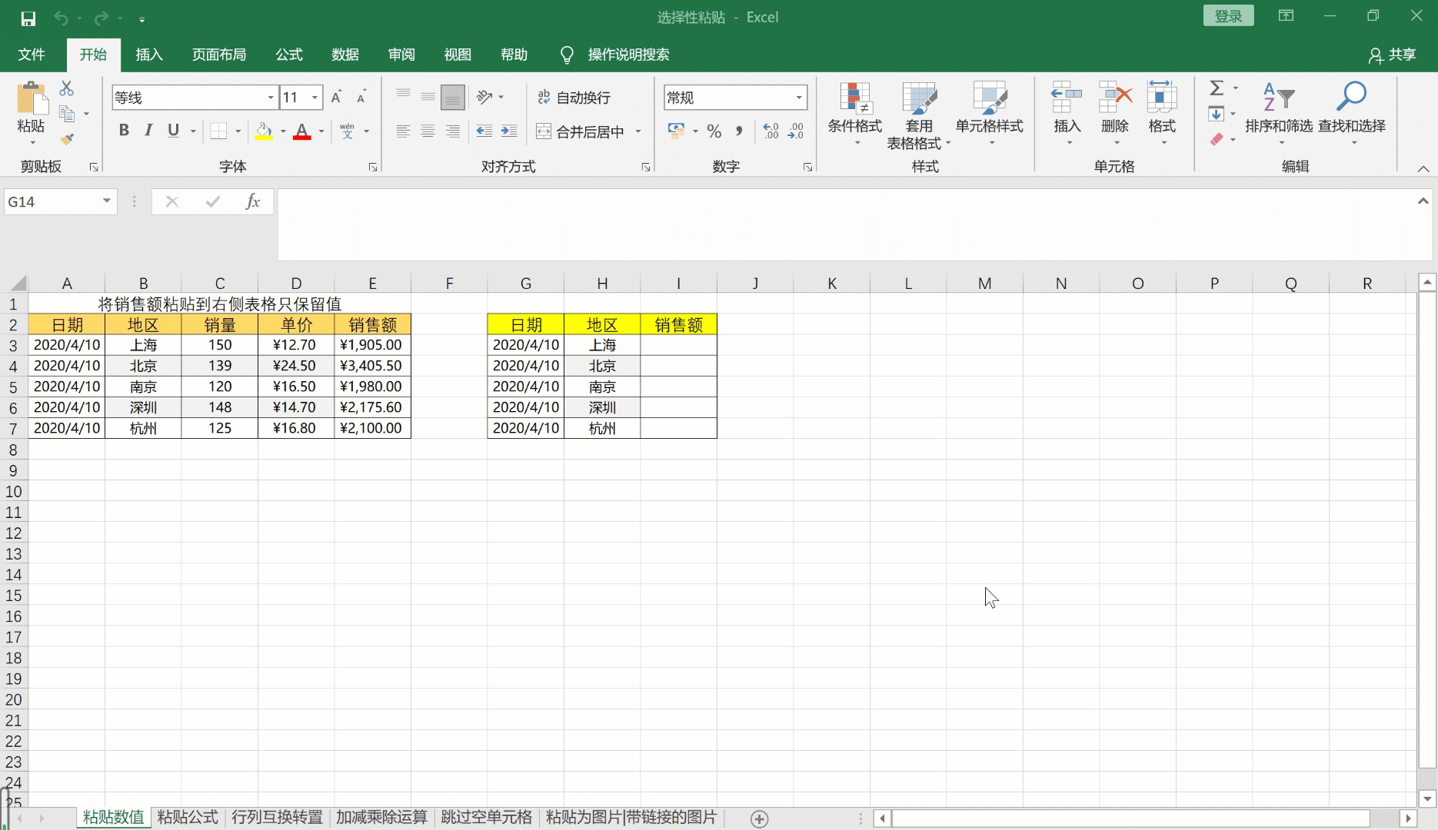The height and width of the screenshot is (830, 1438).
Task: Click the text orientation icon
Action: tap(484, 97)
